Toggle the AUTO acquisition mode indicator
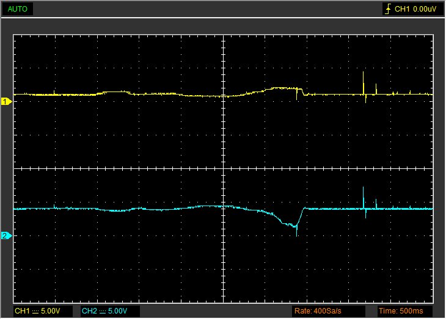This screenshot has height=319, width=446. click(17, 9)
